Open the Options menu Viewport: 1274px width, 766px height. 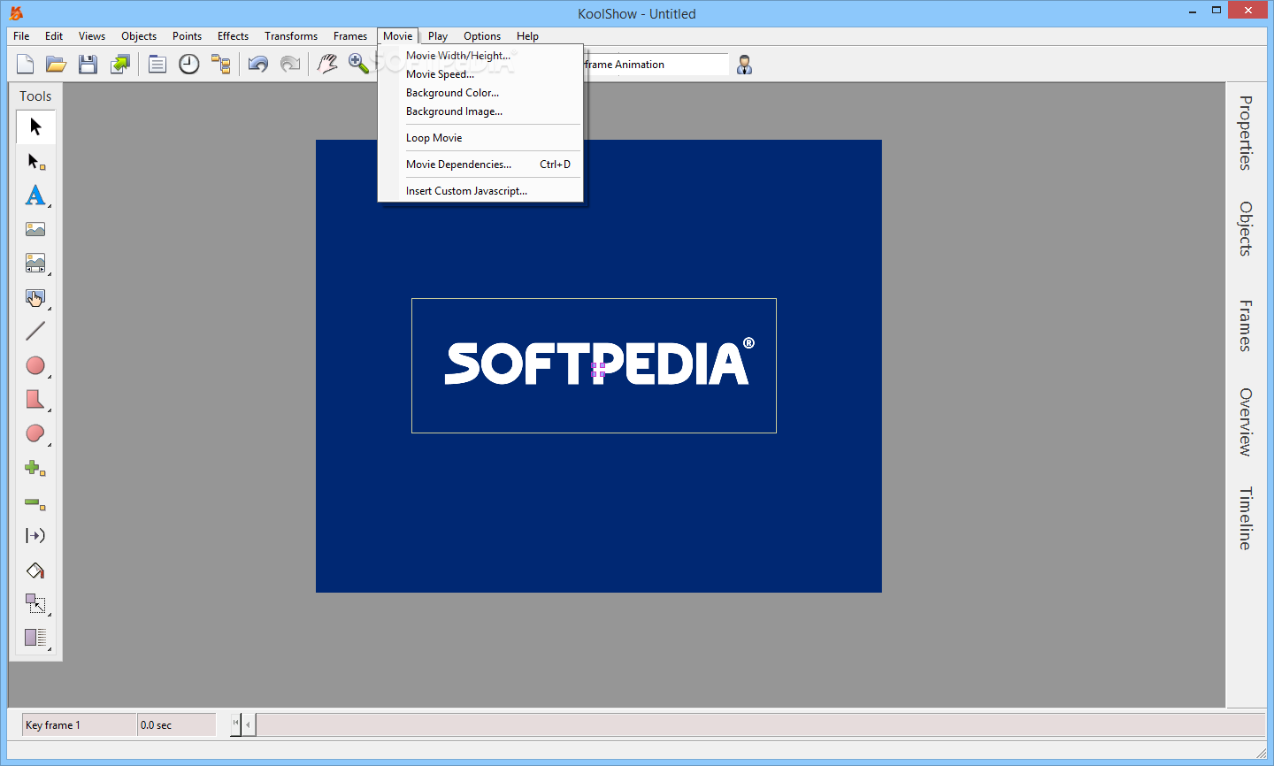[482, 36]
